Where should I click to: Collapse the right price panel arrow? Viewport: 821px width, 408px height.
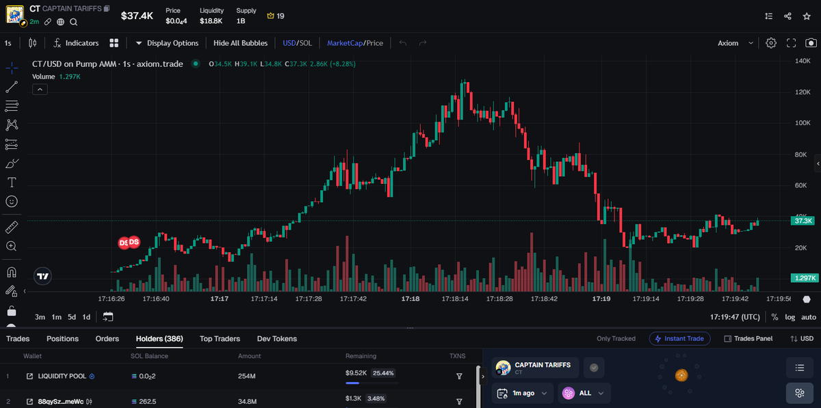818,165
